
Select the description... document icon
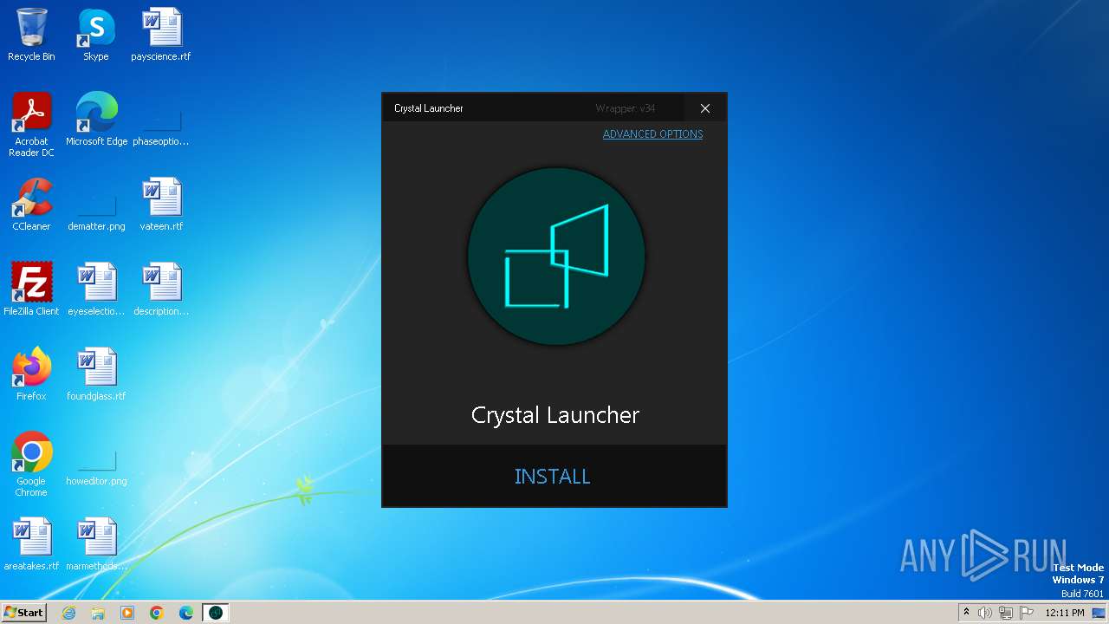click(x=161, y=289)
